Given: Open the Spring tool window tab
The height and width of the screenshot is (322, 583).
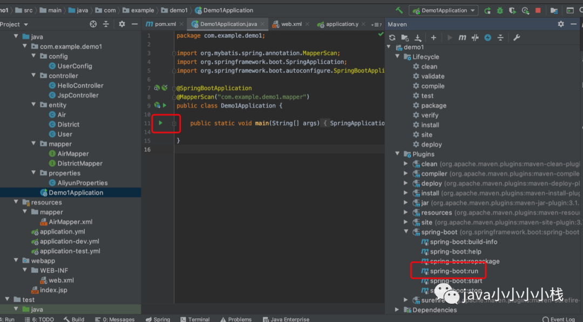Looking at the screenshot, I should coord(158,319).
